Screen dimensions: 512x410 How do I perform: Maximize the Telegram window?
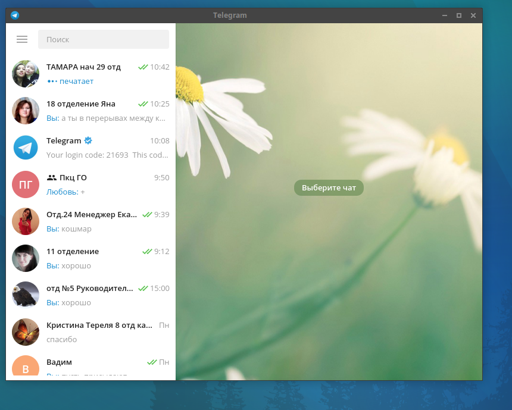coord(459,15)
